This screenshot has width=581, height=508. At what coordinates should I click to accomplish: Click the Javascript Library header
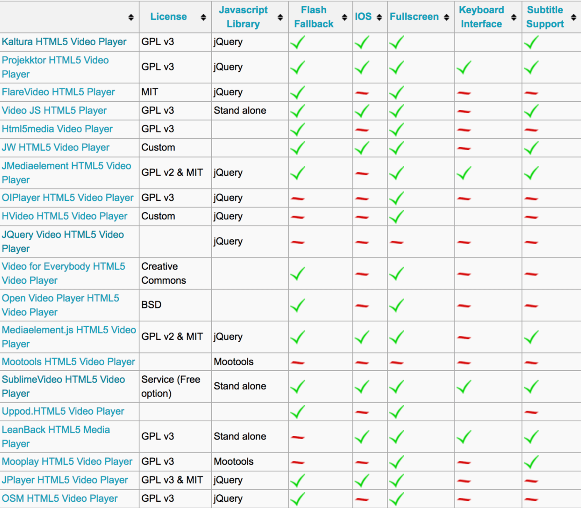pyautogui.click(x=243, y=17)
